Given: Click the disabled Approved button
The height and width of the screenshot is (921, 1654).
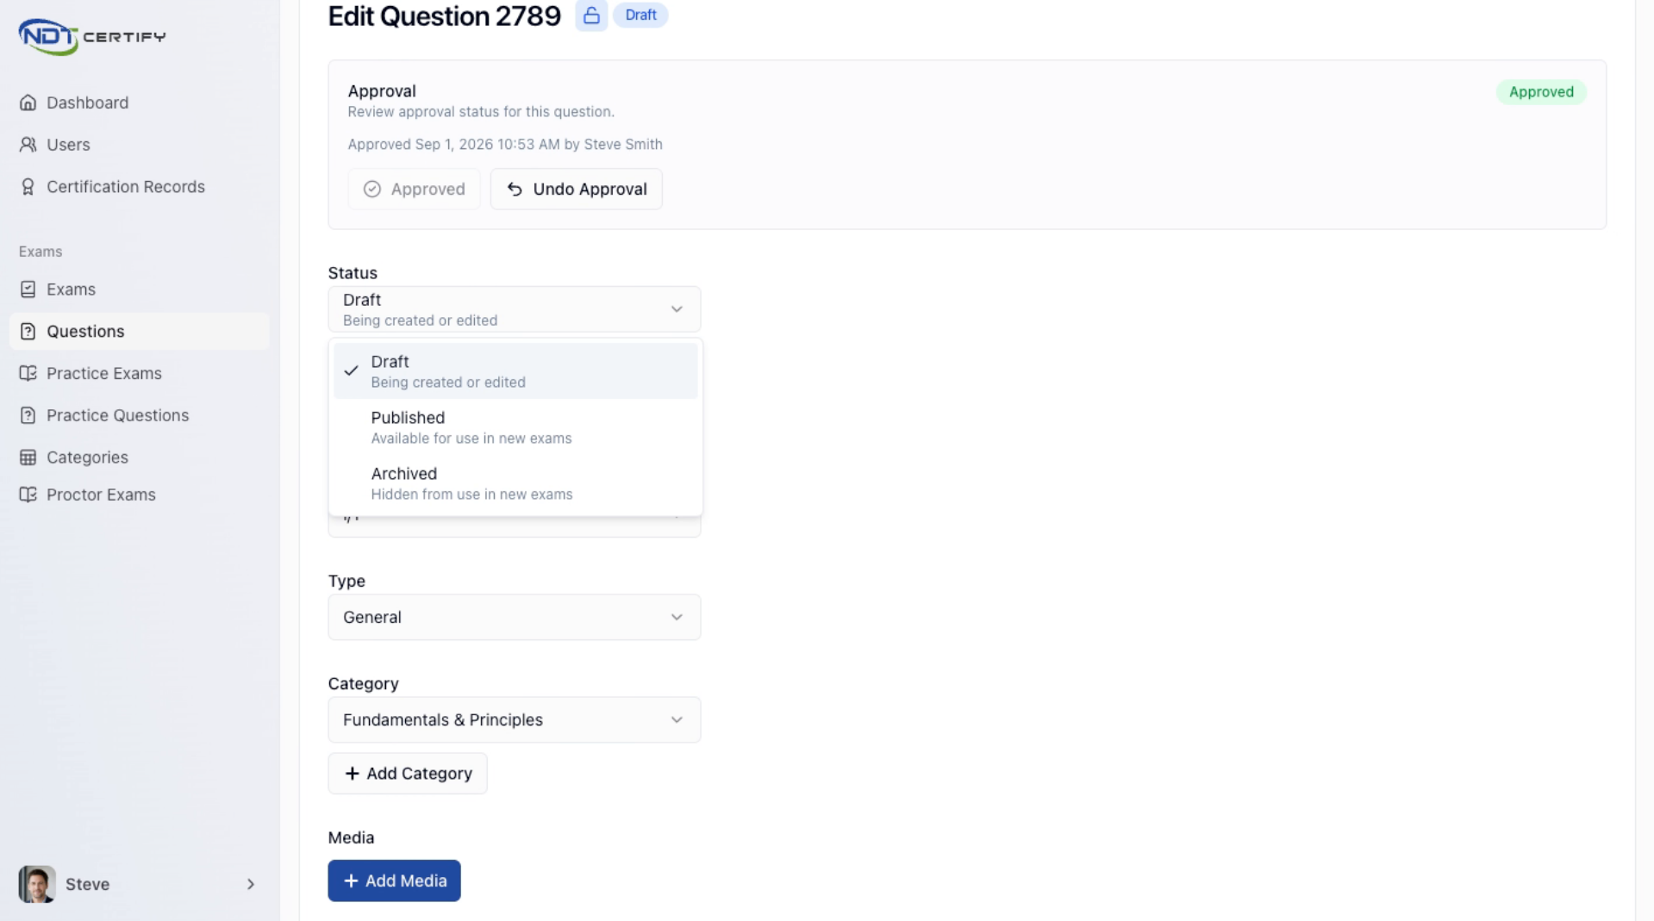Looking at the screenshot, I should [414, 189].
